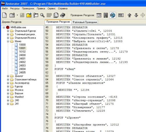Screen dimensions: 146x132
Task: Click the New file toolbar icon
Action: click(x=4, y=15)
